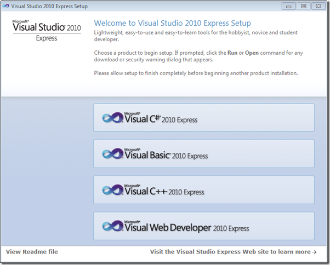Install Visual C++ 2010 Express

pyautogui.click(x=204, y=190)
